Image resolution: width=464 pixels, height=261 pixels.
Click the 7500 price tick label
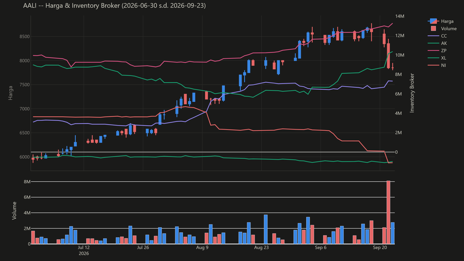click(x=25, y=85)
